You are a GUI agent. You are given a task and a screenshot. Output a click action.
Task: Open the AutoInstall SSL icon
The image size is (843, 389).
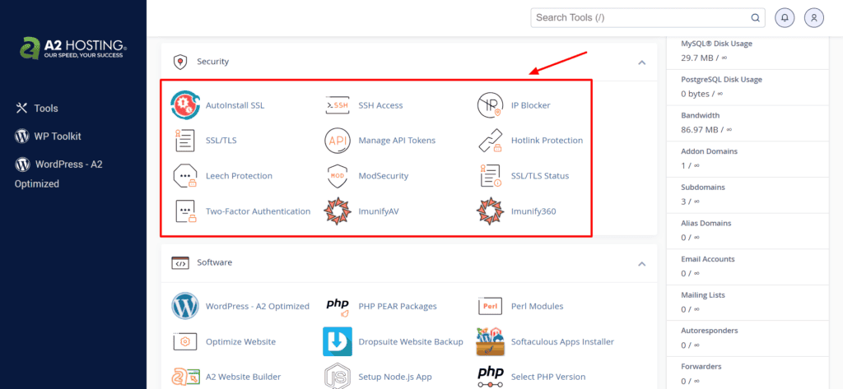pyautogui.click(x=185, y=105)
